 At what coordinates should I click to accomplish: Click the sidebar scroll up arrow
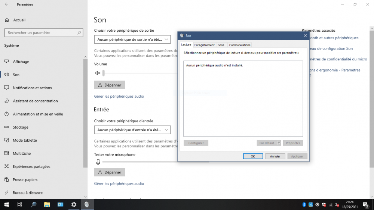point(85,57)
